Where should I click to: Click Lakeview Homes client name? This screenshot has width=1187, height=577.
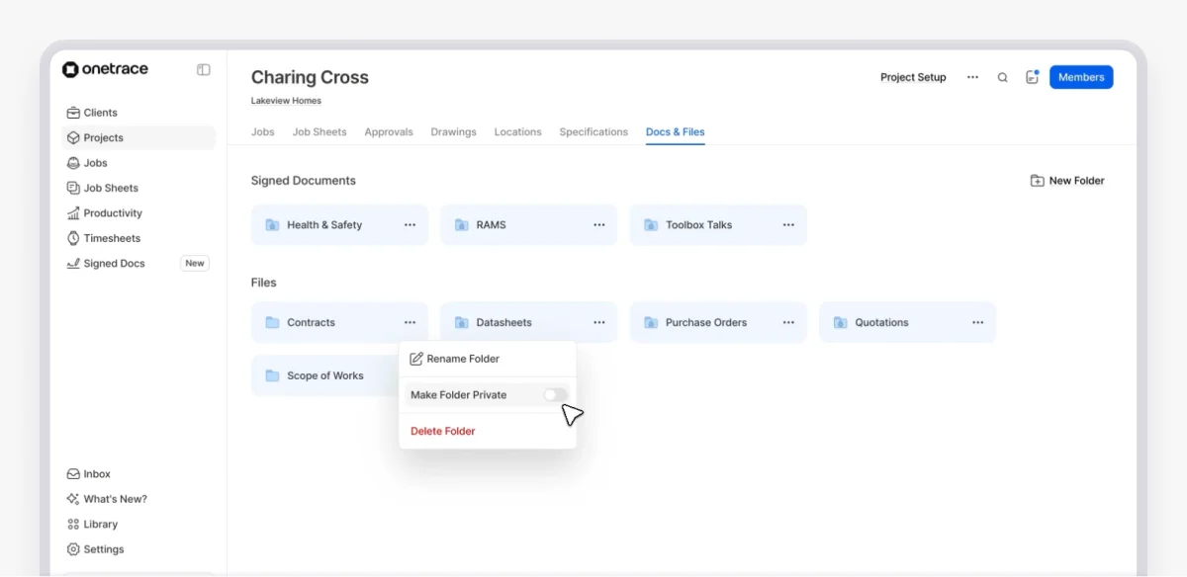286,101
